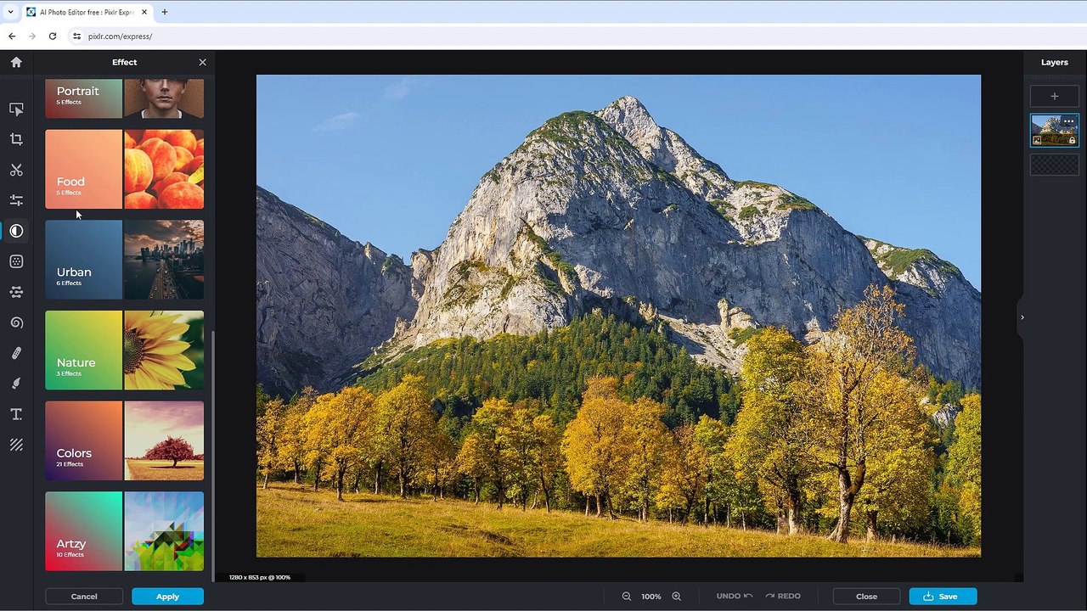Open the Colors effects category

124,441
